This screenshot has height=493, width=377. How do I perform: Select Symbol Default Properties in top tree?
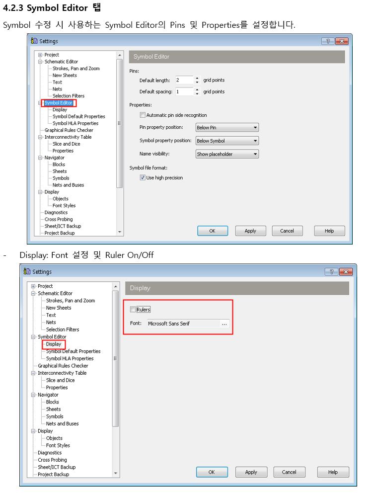click(78, 116)
